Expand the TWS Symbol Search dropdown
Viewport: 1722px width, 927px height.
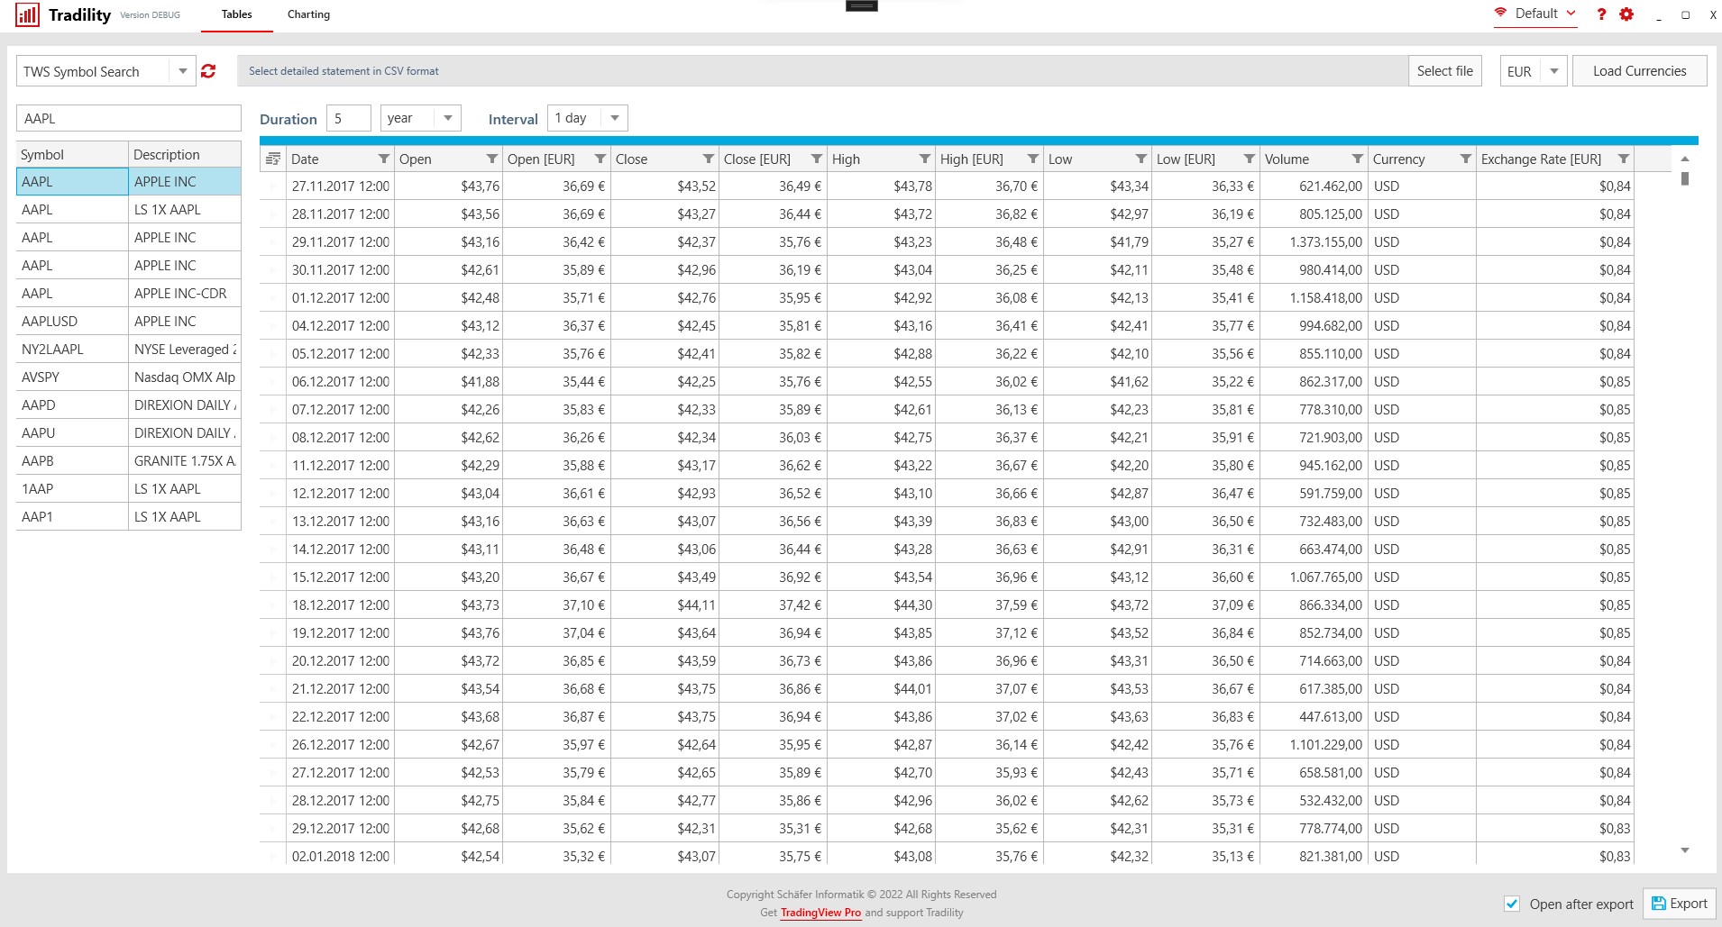[182, 71]
